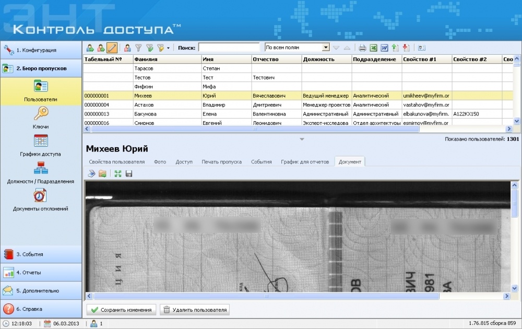The image size is (522, 329).
Task: Select the Бакунова Елена row
Action: pyautogui.click(x=298, y=114)
